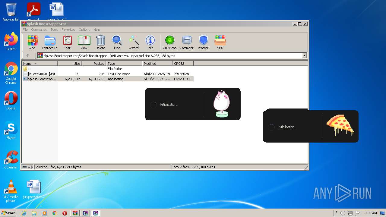Open the Firefox desktop shortcut
Screen dimensions: 386x217
pos(11,42)
